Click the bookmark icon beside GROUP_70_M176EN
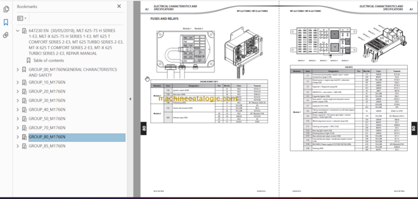This screenshot has height=199, width=418. [24, 128]
